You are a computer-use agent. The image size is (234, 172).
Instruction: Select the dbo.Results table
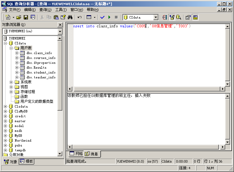tap(36, 67)
